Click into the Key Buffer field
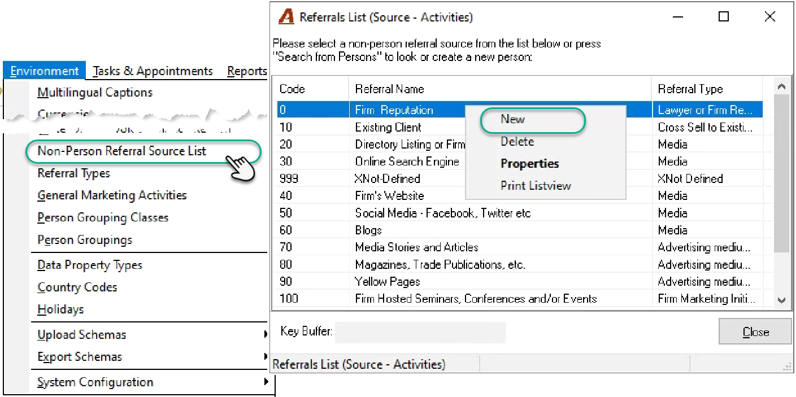 point(420,332)
